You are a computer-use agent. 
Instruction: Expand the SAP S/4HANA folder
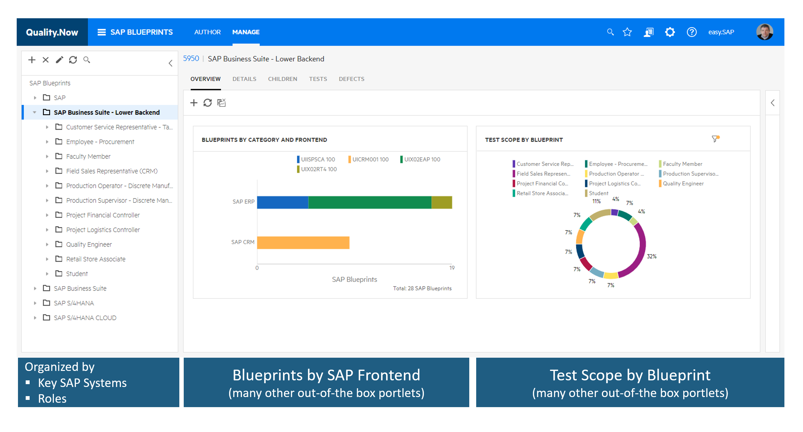point(35,303)
